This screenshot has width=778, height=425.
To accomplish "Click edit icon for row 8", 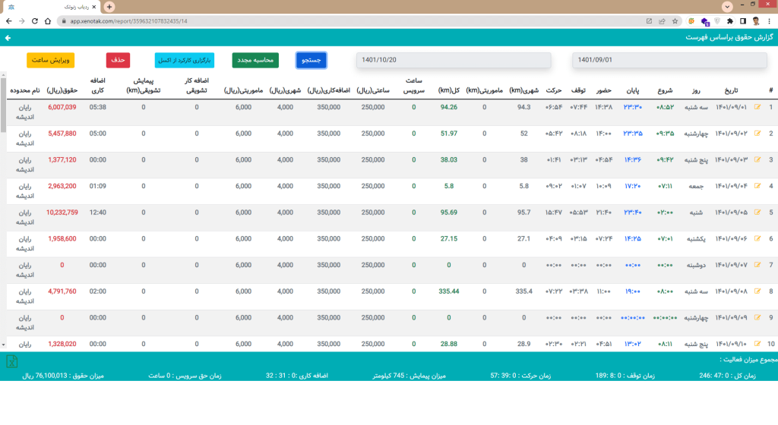I will (x=757, y=291).
